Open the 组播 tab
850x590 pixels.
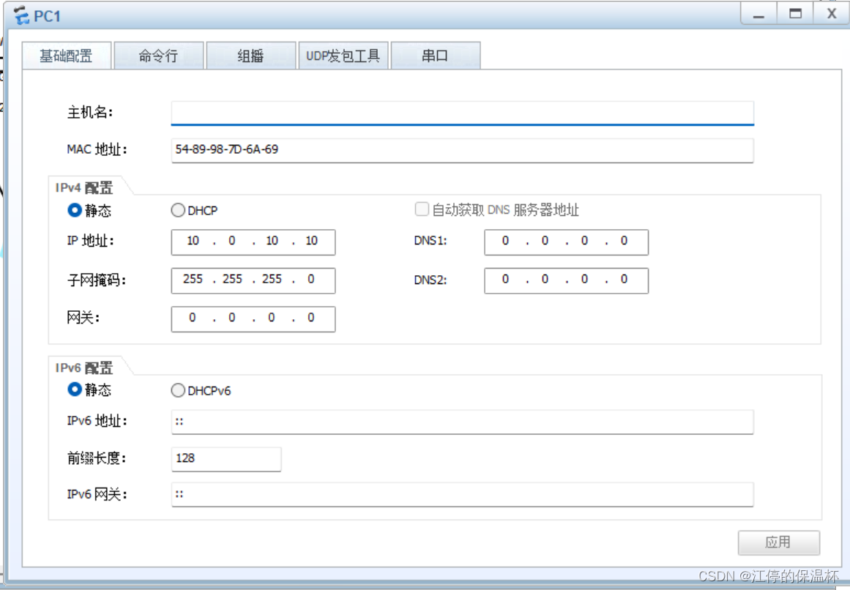click(251, 56)
